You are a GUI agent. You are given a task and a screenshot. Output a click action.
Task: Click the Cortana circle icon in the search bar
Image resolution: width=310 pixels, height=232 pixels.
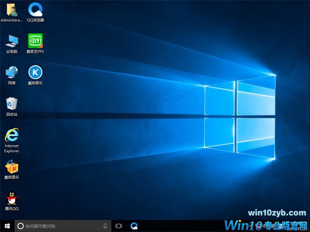pyautogui.click(x=20, y=226)
